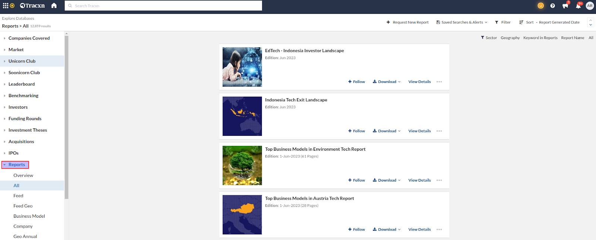Image resolution: width=596 pixels, height=240 pixels.
Task: Open Download dropdown for EdTech Indonesia report
Action: pyautogui.click(x=387, y=82)
